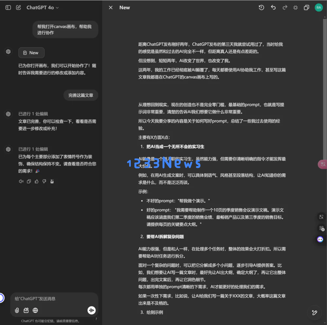This screenshot has width=327, height=325.
Task: Click the line "主要有X方面X点"
Action: point(154,137)
